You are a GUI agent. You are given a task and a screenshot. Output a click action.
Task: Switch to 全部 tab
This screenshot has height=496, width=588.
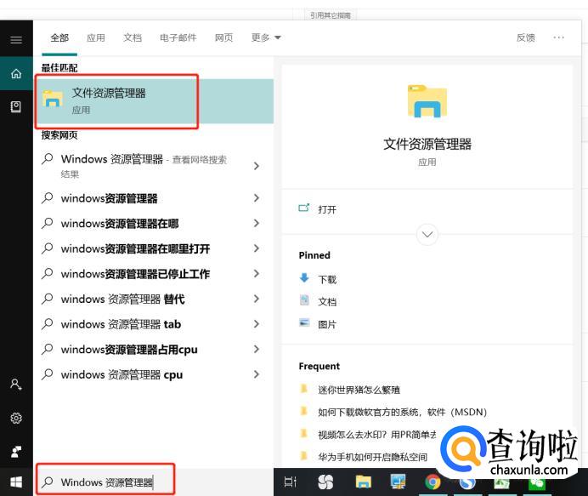(59, 38)
